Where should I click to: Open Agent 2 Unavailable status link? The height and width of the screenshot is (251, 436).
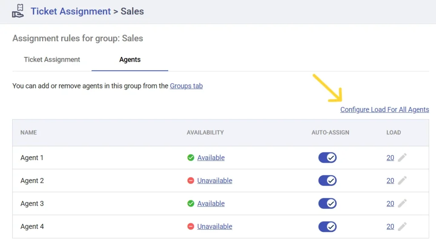(x=215, y=180)
